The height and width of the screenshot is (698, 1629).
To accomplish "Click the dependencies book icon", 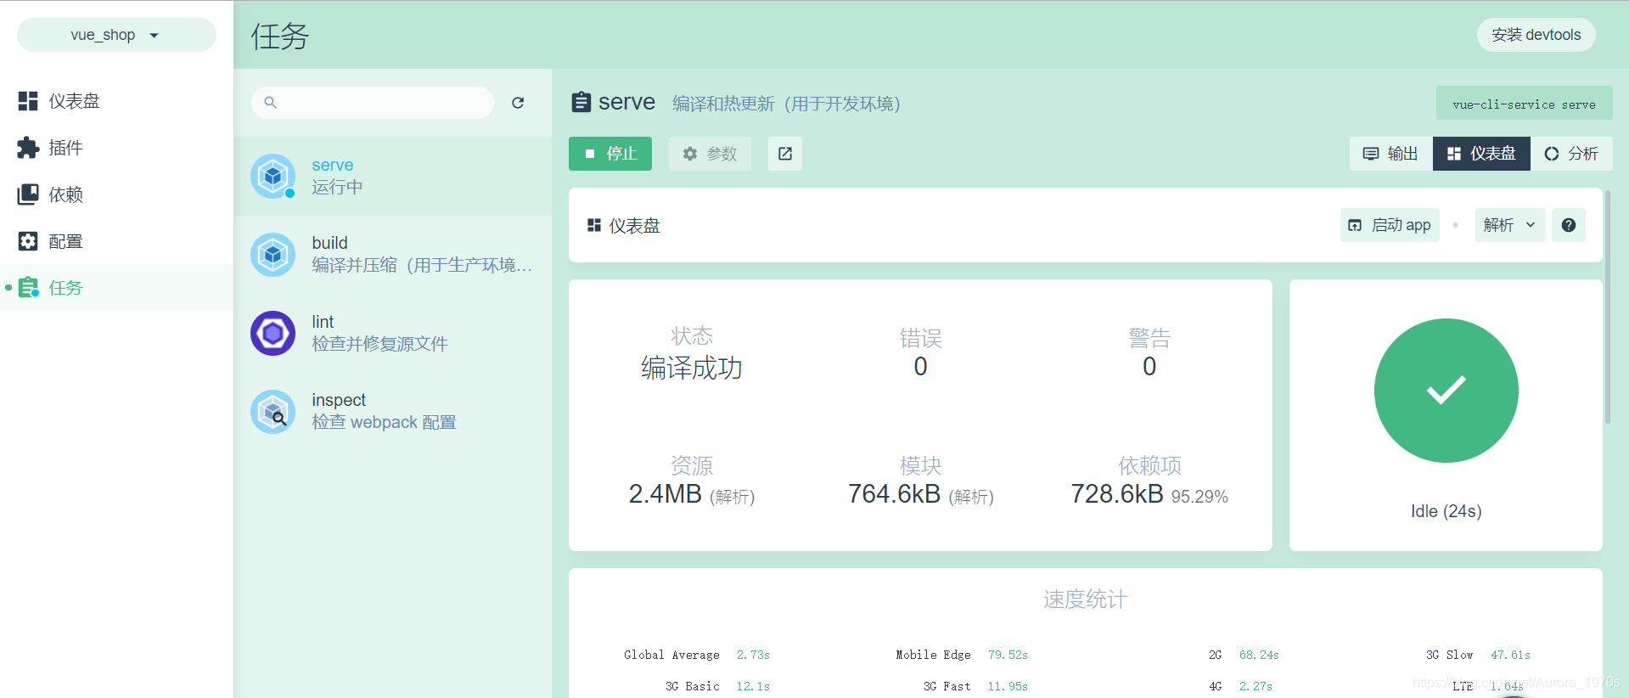I will pos(28,194).
